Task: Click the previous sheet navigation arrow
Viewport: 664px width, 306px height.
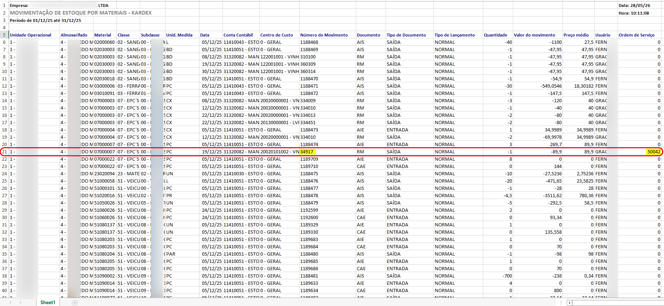Action: pos(10,303)
